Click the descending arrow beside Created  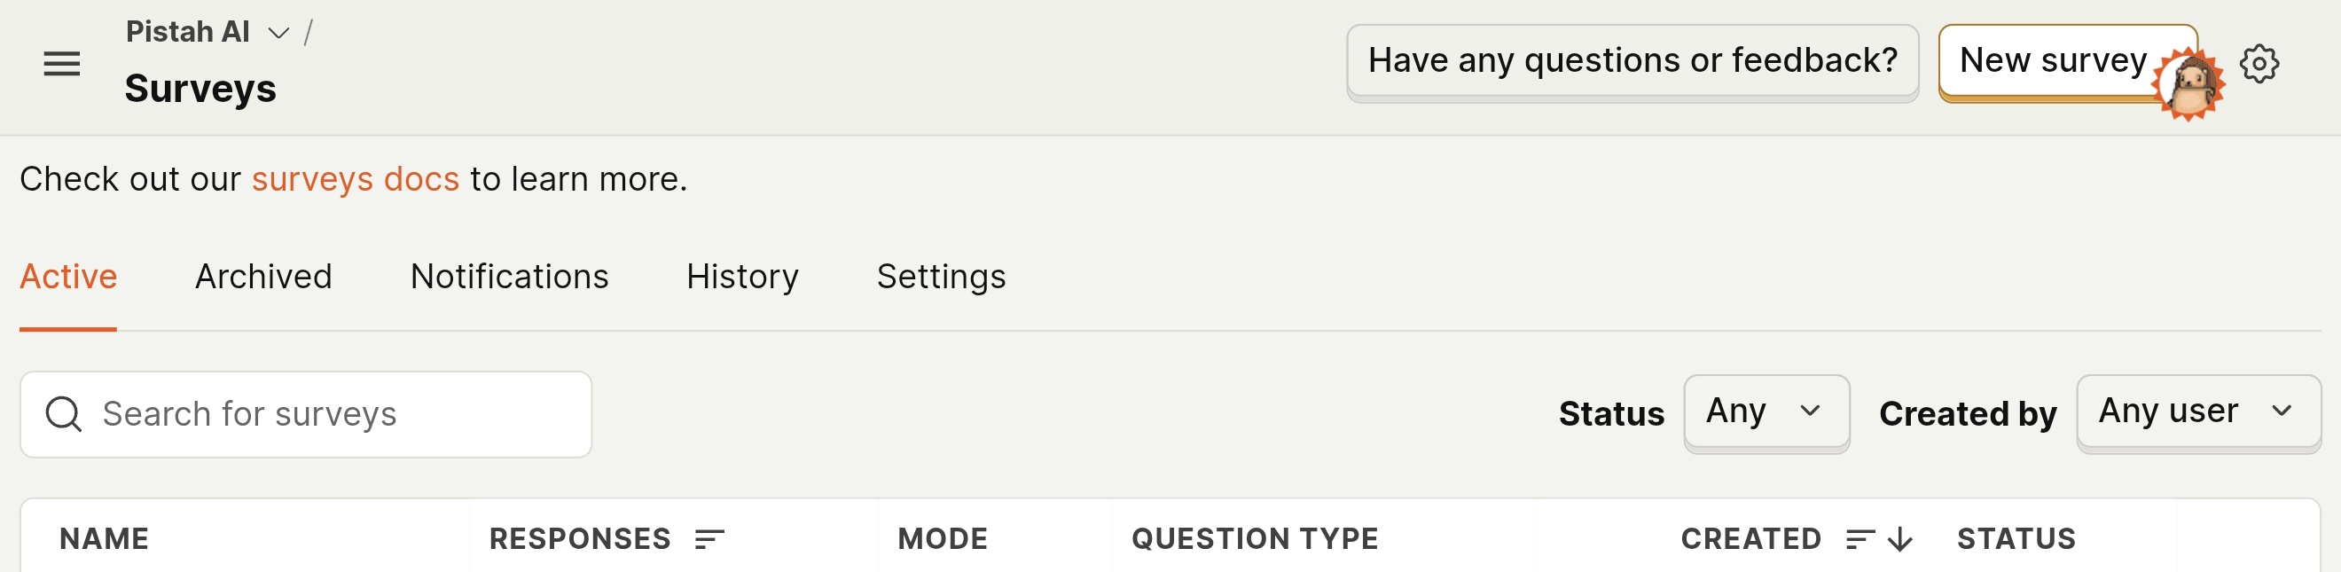1899,539
